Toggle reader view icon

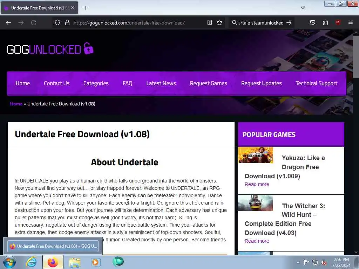point(210,23)
